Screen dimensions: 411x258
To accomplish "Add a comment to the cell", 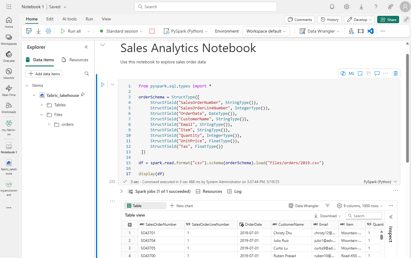I will pos(377,73).
